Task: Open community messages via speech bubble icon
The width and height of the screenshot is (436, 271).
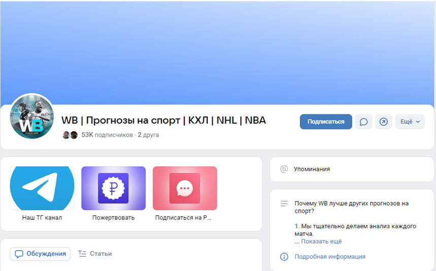Action: pyautogui.click(x=363, y=122)
